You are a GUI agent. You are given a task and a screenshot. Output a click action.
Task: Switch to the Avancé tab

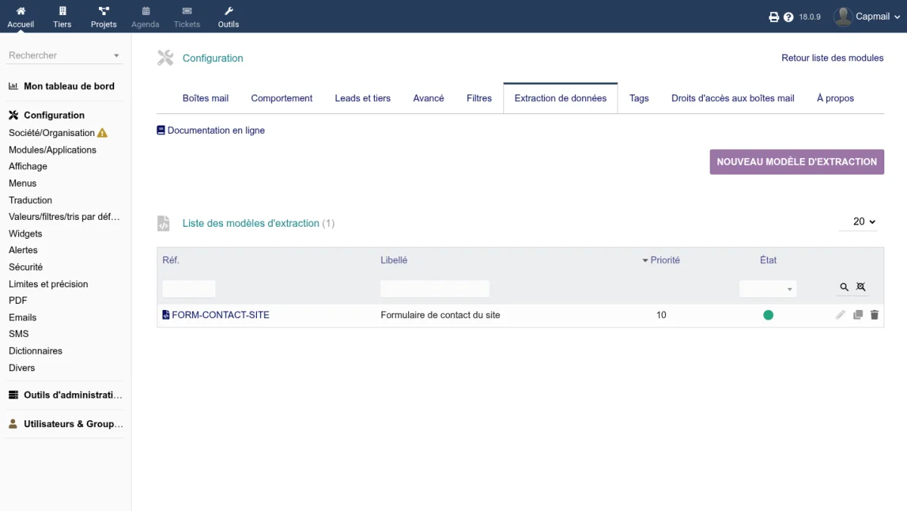pos(429,98)
